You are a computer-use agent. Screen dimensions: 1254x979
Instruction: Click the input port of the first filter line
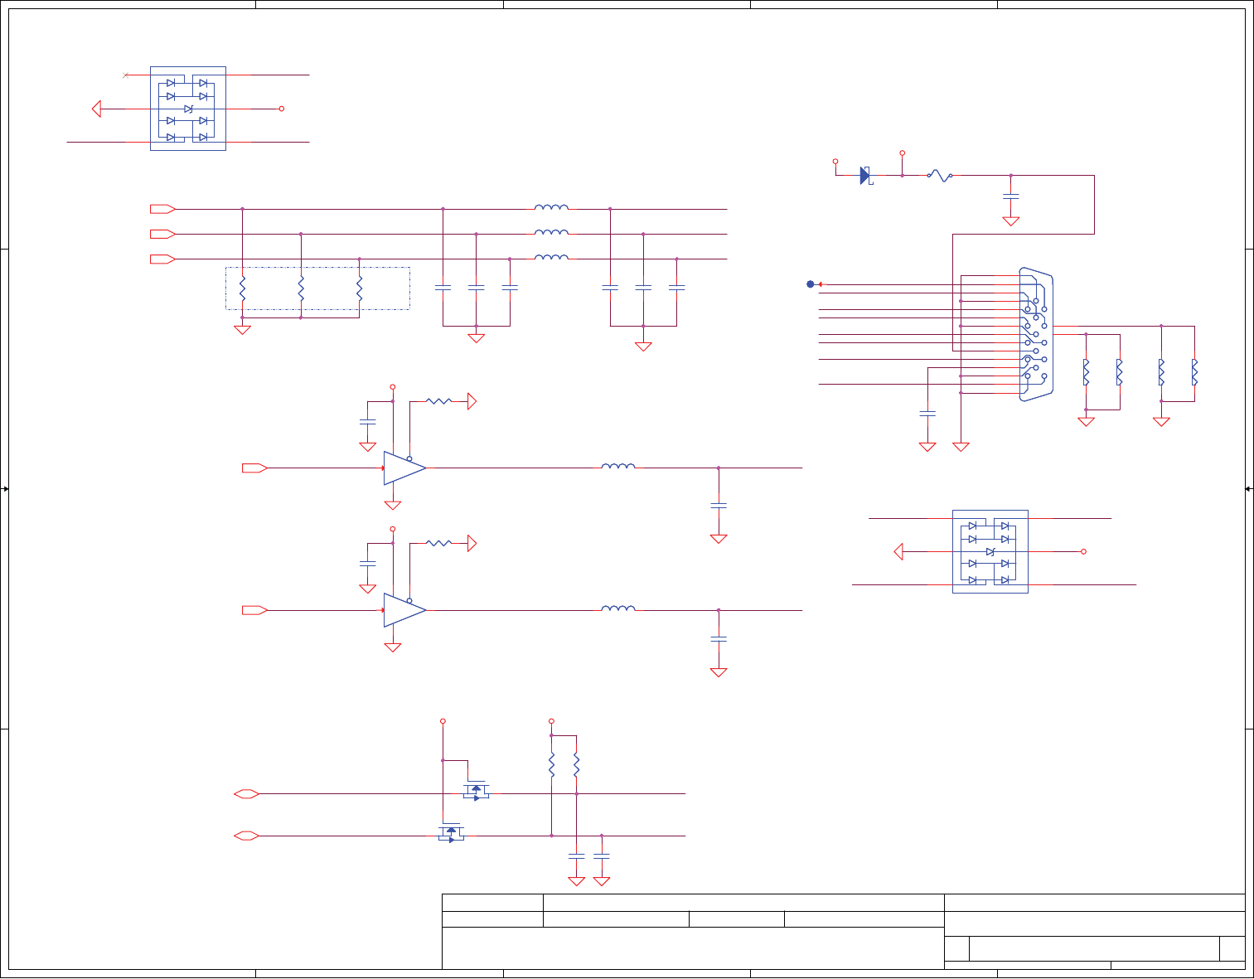162,209
